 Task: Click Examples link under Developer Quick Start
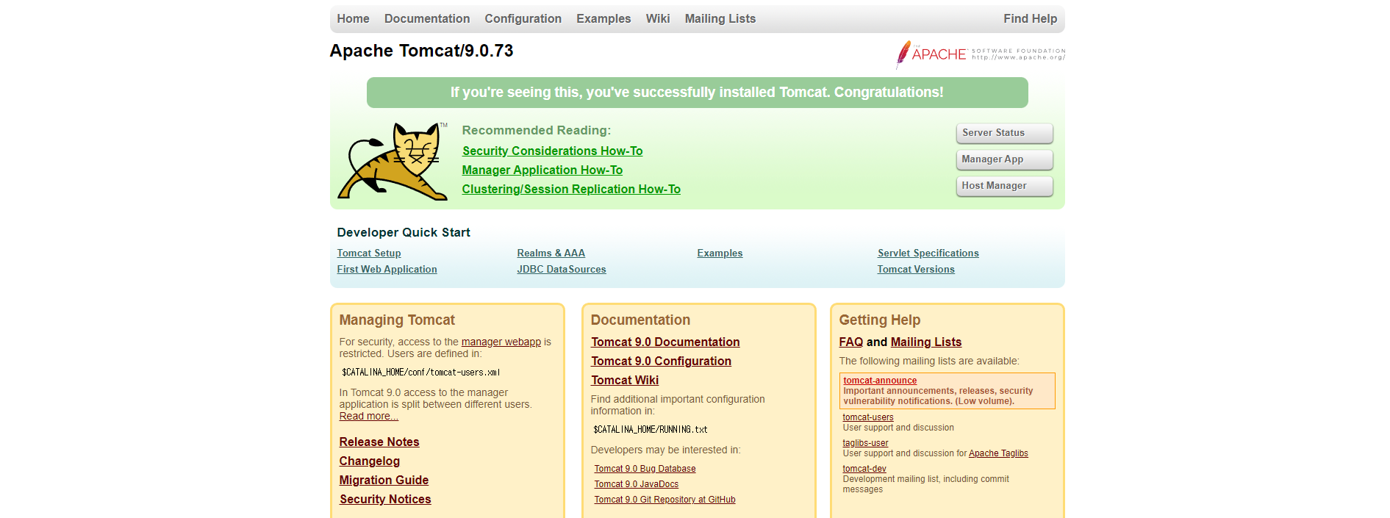click(720, 253)
